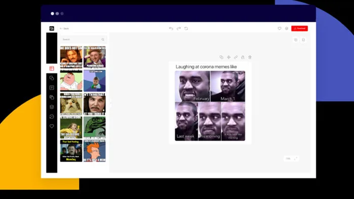Pick the 'Day before vacation' girl template
Viewport: 354px width, 199px height.
[71, 127]
